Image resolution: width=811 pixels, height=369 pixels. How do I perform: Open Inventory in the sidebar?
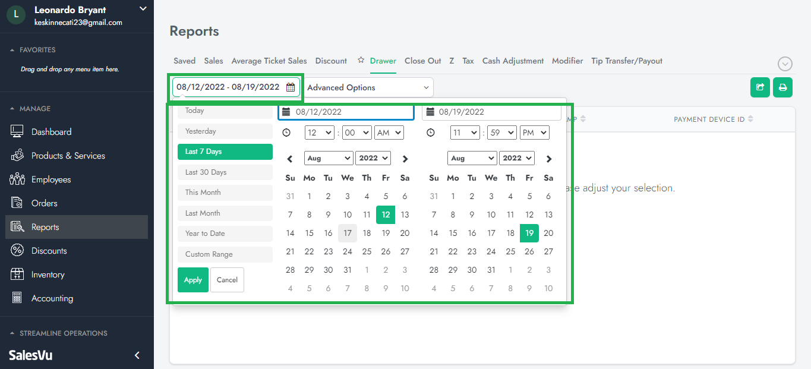pos(48,275)
